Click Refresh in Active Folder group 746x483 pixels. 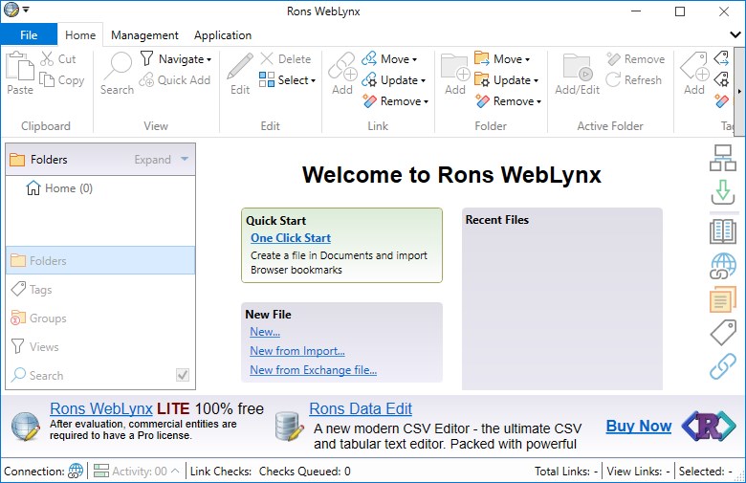tap(634, 80)
